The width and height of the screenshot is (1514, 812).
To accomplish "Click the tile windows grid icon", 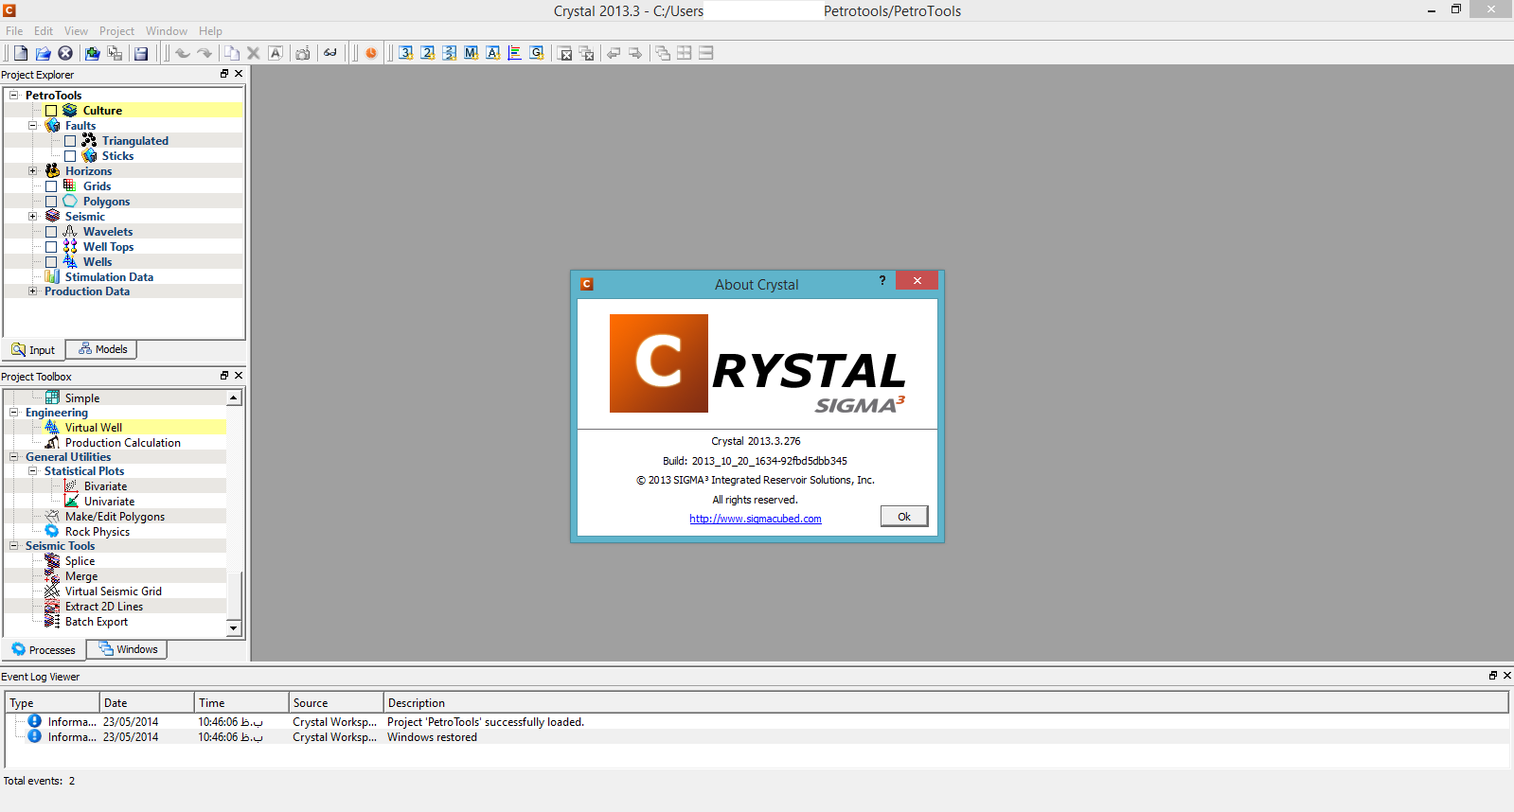I will (685, 53).
